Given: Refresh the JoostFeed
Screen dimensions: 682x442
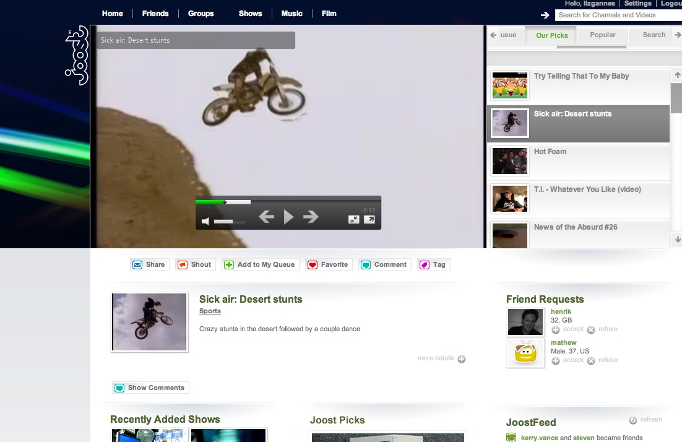Looking at the screenshot, I should [x=646, y=419].
